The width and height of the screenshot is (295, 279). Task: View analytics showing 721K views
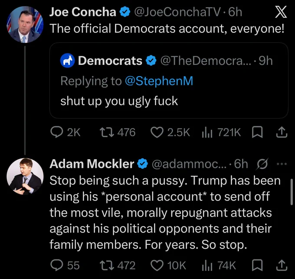pos(207,133)
